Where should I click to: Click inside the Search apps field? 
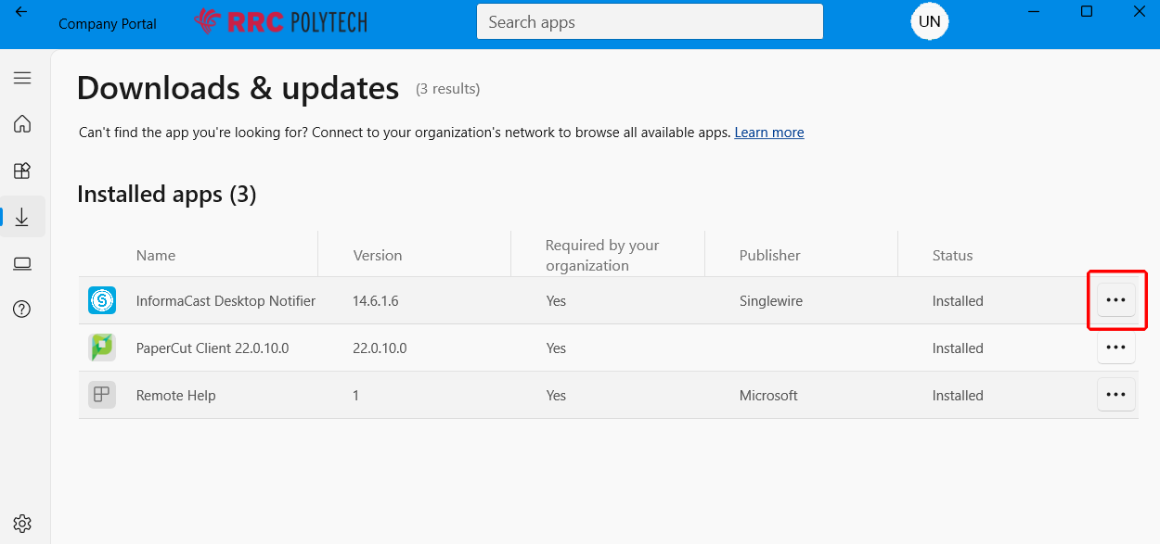point(649,21)
